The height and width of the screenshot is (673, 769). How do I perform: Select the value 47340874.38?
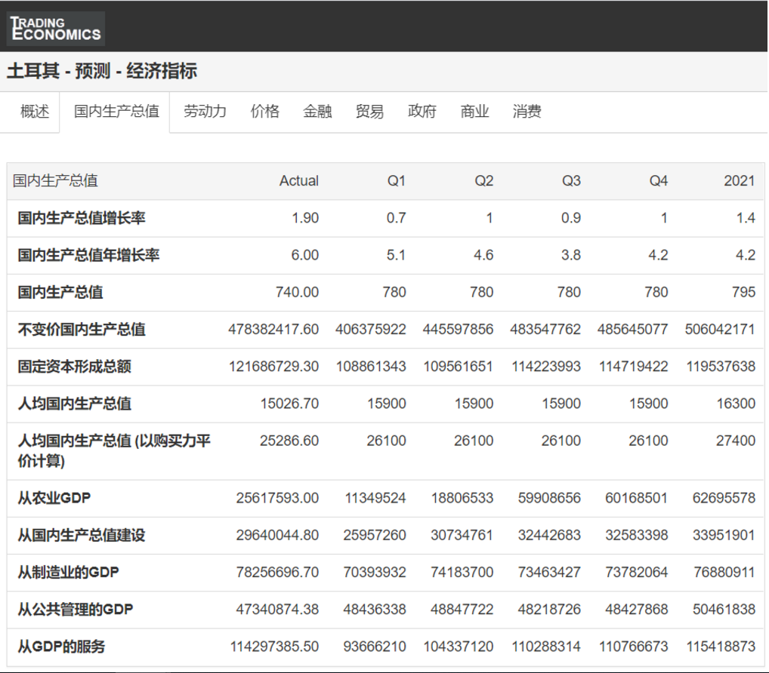[277, 610]
